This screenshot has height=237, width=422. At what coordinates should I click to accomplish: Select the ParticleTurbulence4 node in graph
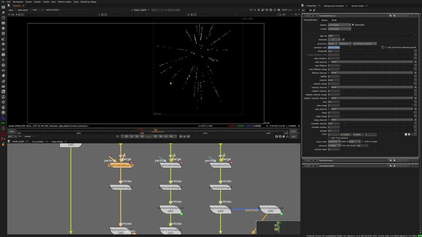270,209
